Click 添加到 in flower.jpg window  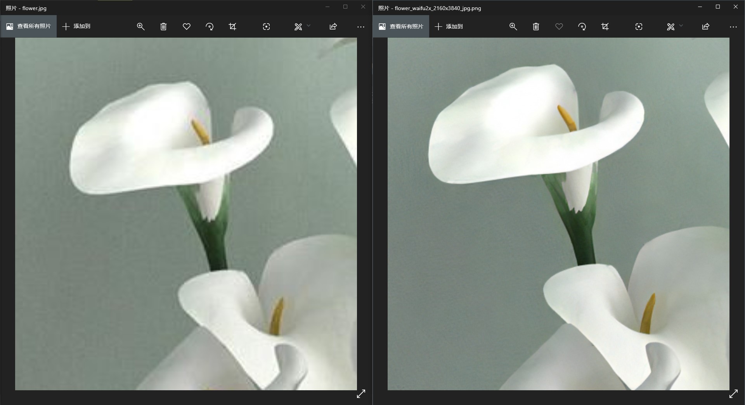pos(76,26)
